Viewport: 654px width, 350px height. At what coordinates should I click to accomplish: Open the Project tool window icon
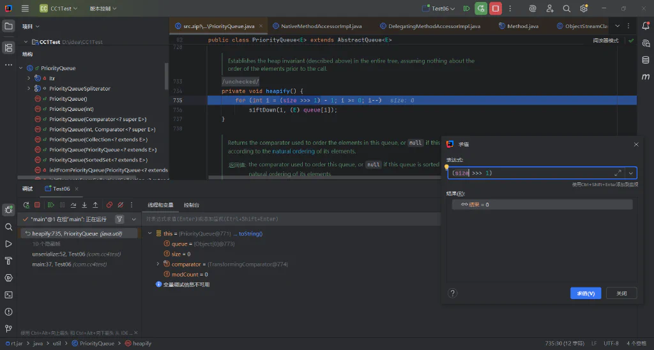pyautogui.click(x=8, y=26)
